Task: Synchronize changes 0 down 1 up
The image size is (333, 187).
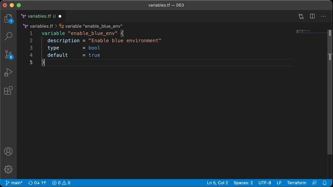Action: (37, 183)
